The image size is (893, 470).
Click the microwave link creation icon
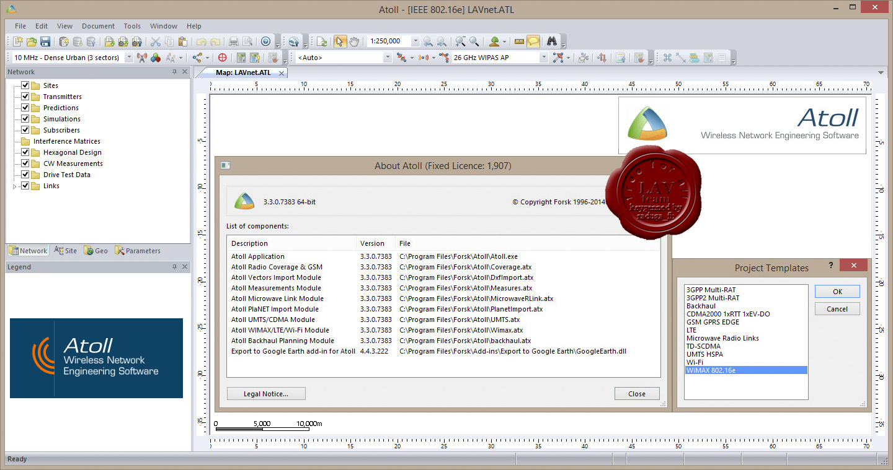[401, 58]
